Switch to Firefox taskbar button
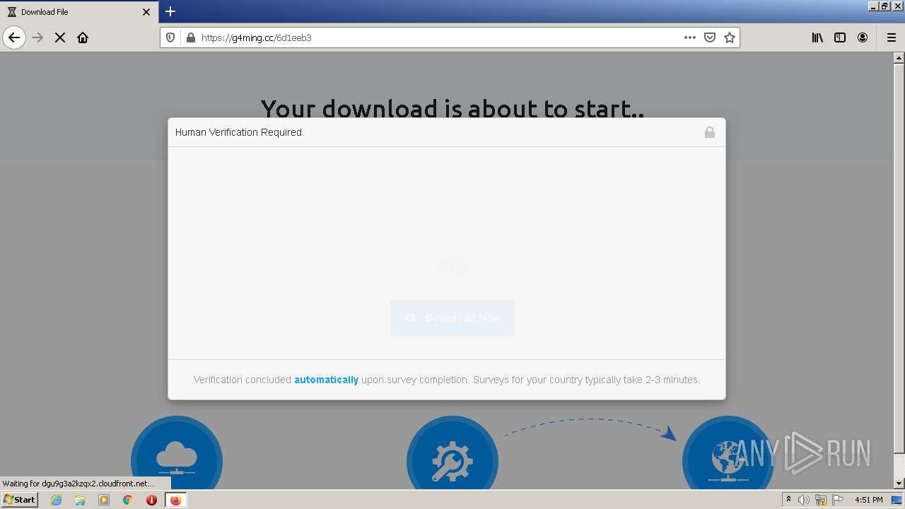The height and width of the screenshot is (509, 905). tap(175, 500)
